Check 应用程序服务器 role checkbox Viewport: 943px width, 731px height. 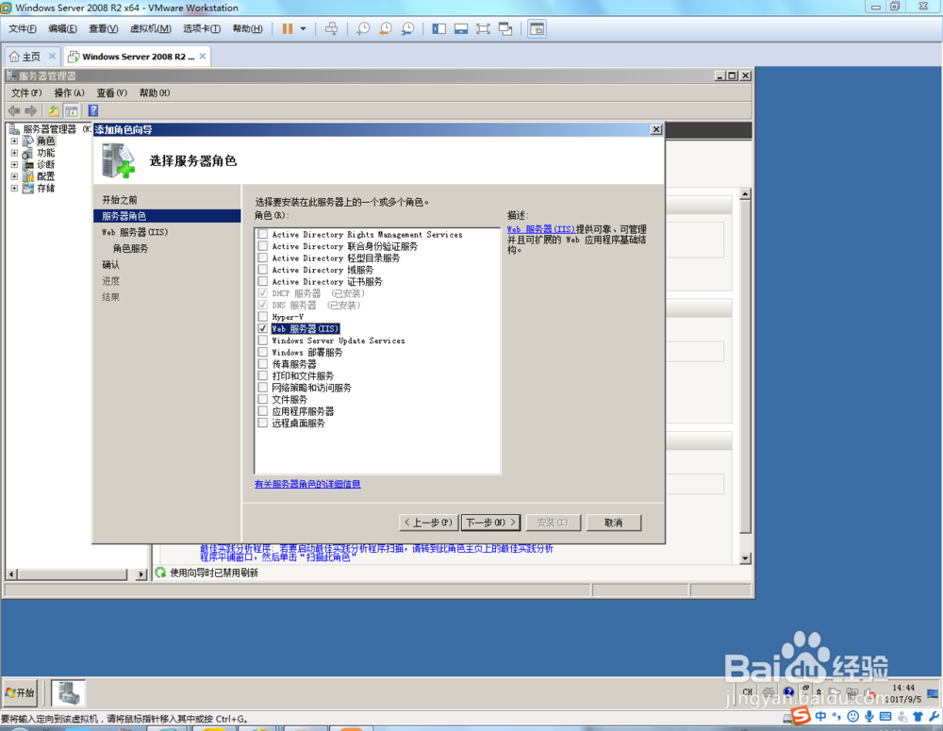[263, 411]
